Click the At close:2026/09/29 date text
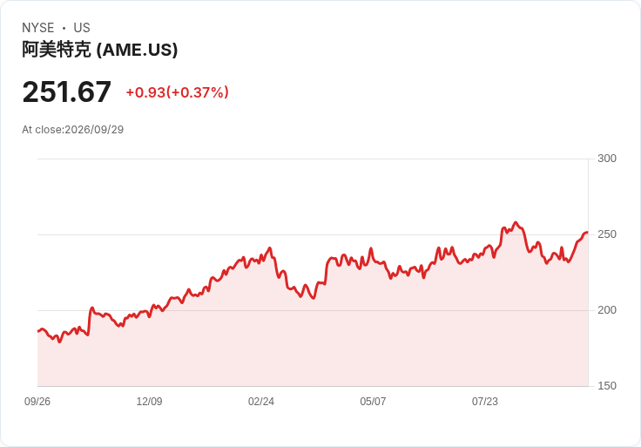 pos(73,130)
